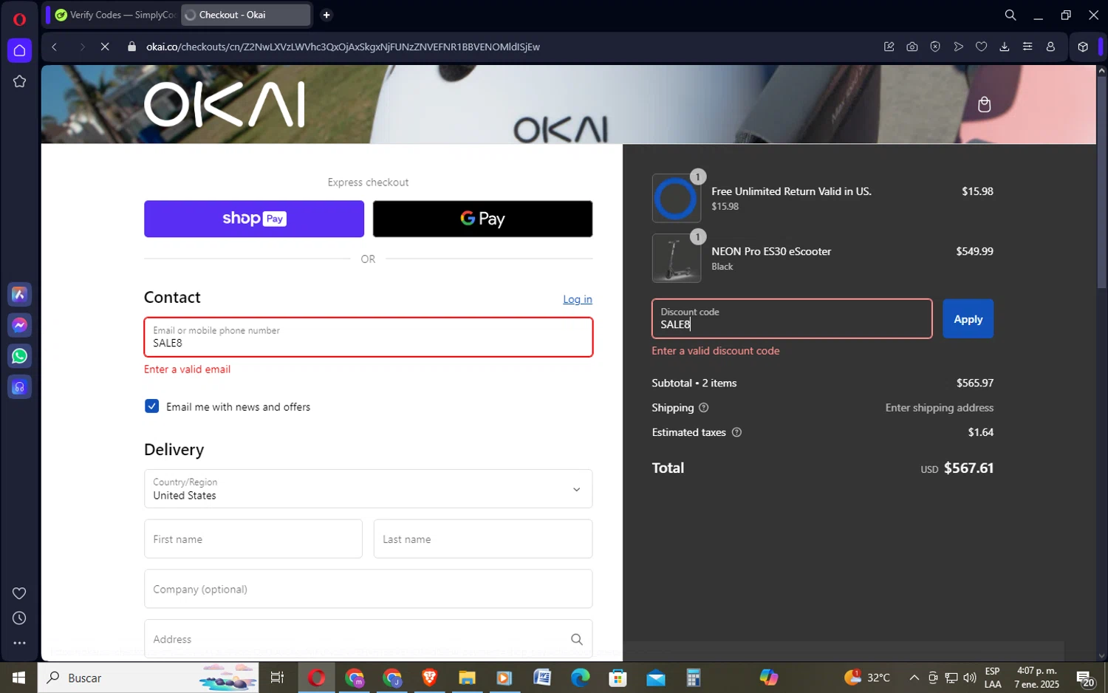Open the downloads toolbar icon

coord(1005,47)
